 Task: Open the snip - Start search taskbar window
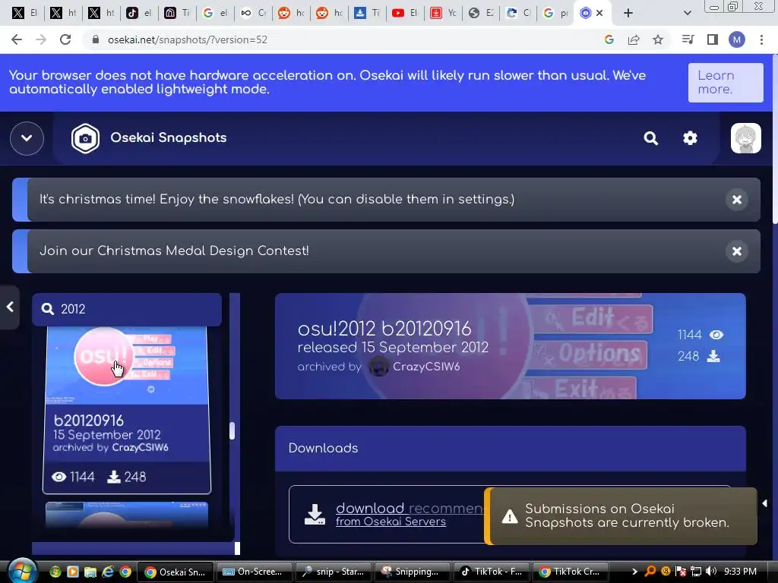333,572
